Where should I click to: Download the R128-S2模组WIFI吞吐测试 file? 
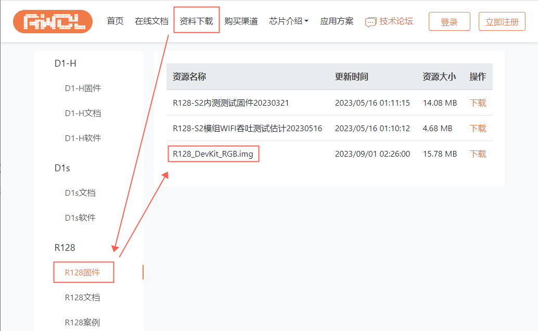(x=478, y=129)
